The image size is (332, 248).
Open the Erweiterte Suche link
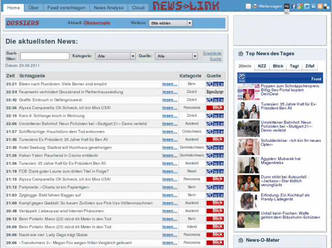pyautogui.click(x=212, y=56)
